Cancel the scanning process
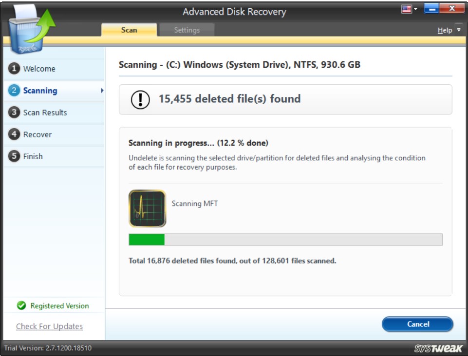468x356 pixels. (418, 323)
